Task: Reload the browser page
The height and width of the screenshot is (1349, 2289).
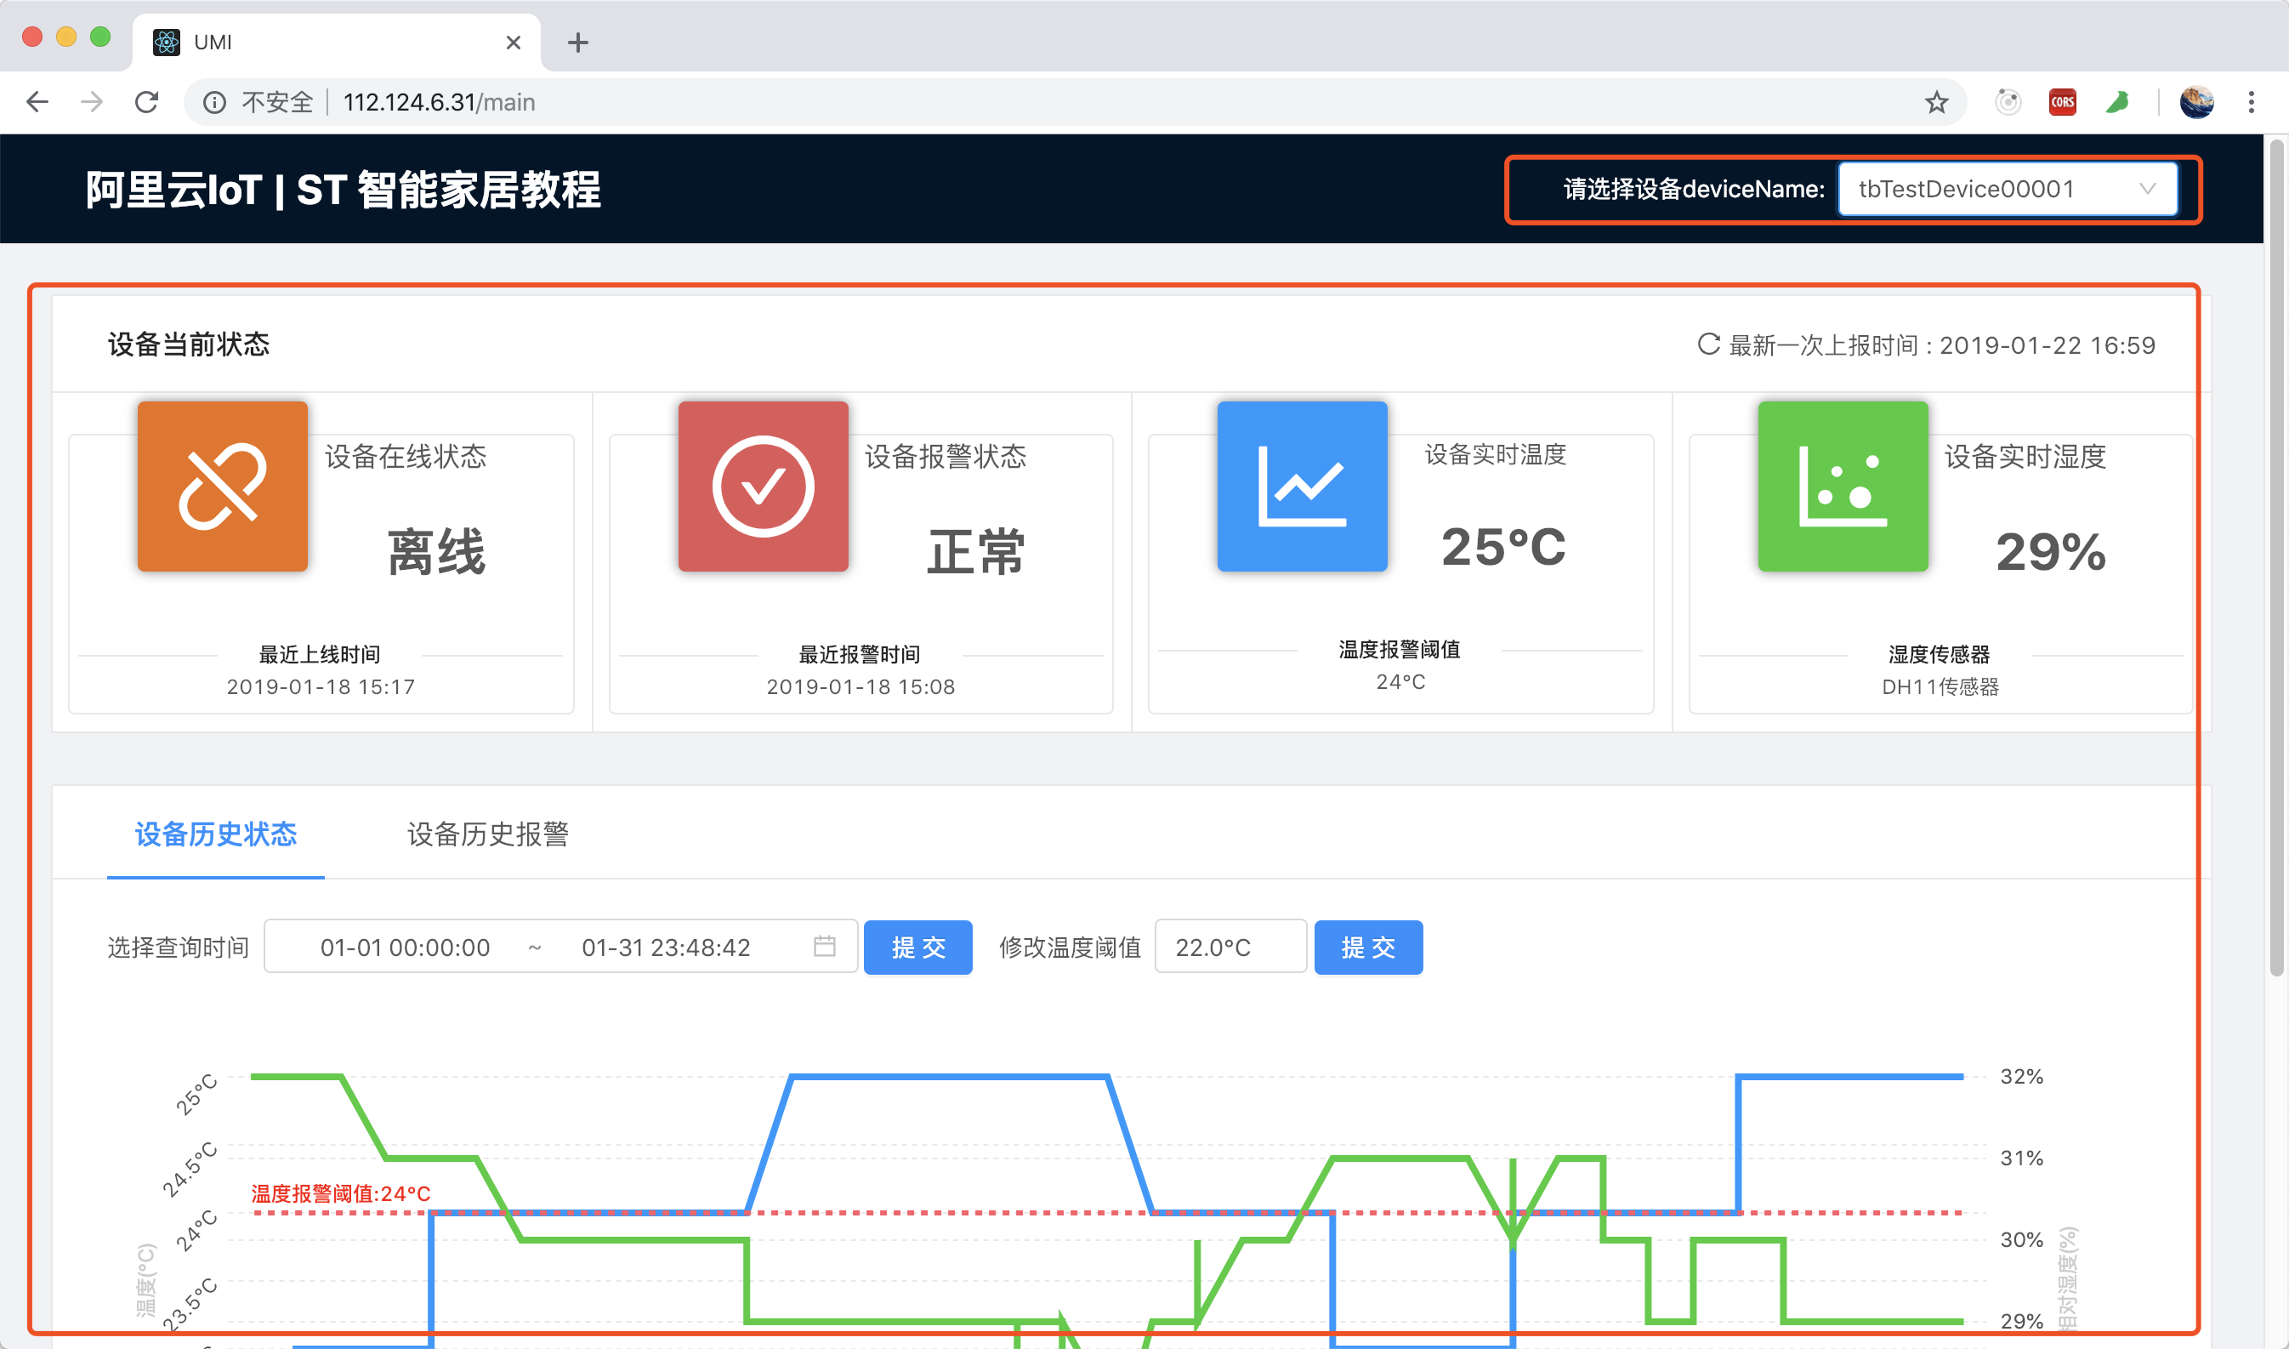Action: [146, 102]
